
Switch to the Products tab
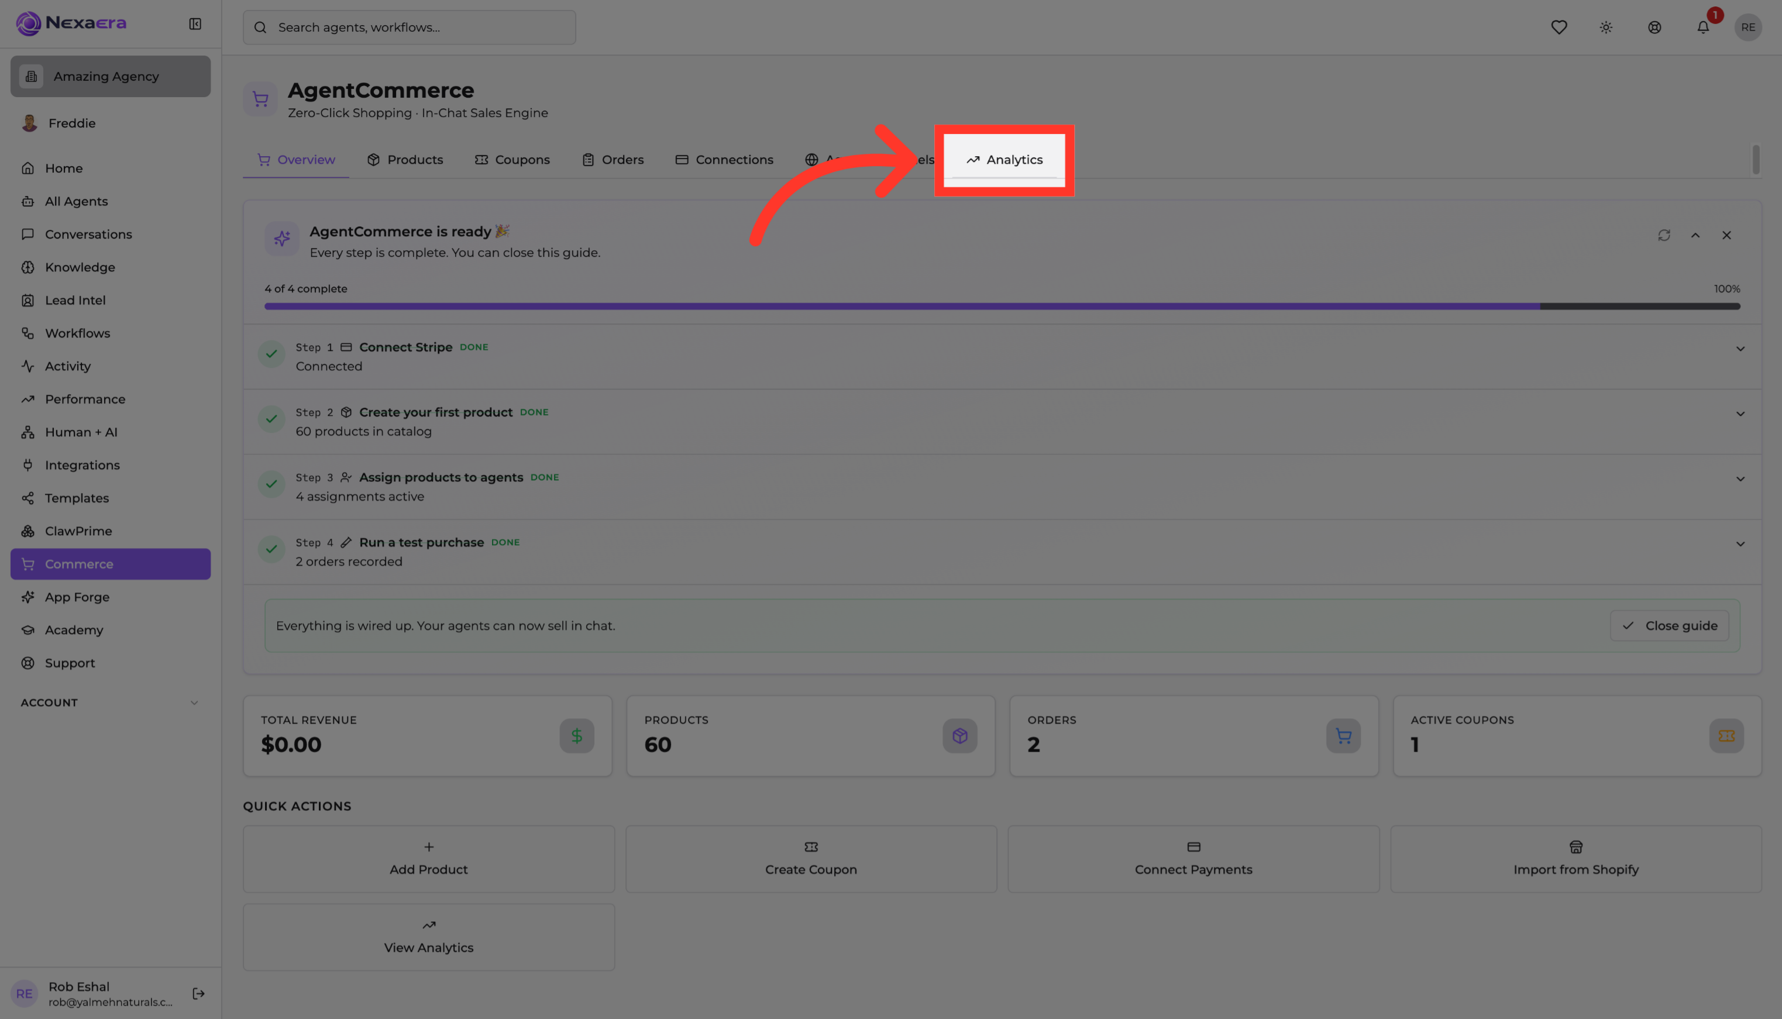click(405, 160)
